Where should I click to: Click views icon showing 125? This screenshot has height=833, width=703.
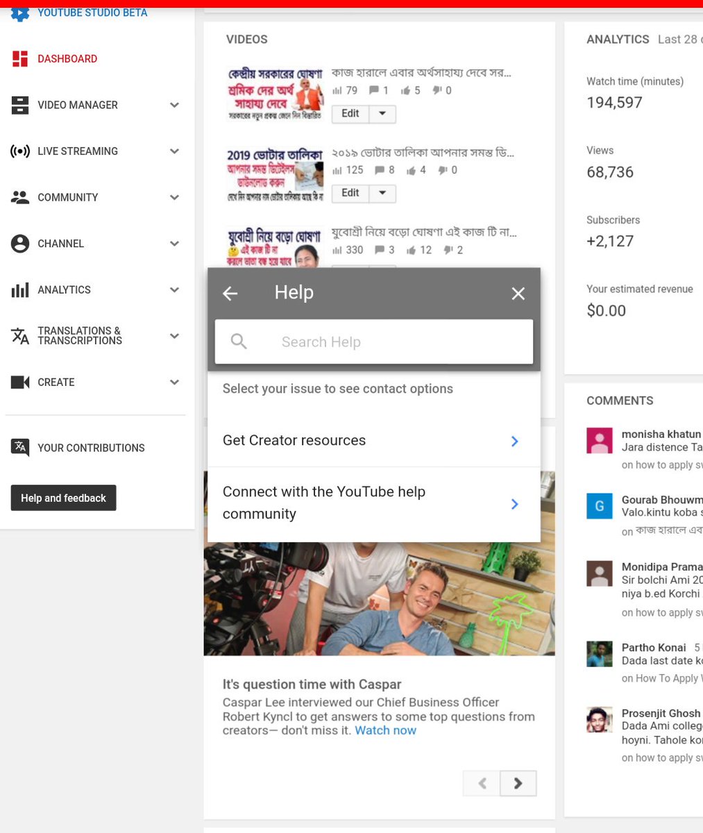point(337,170)
